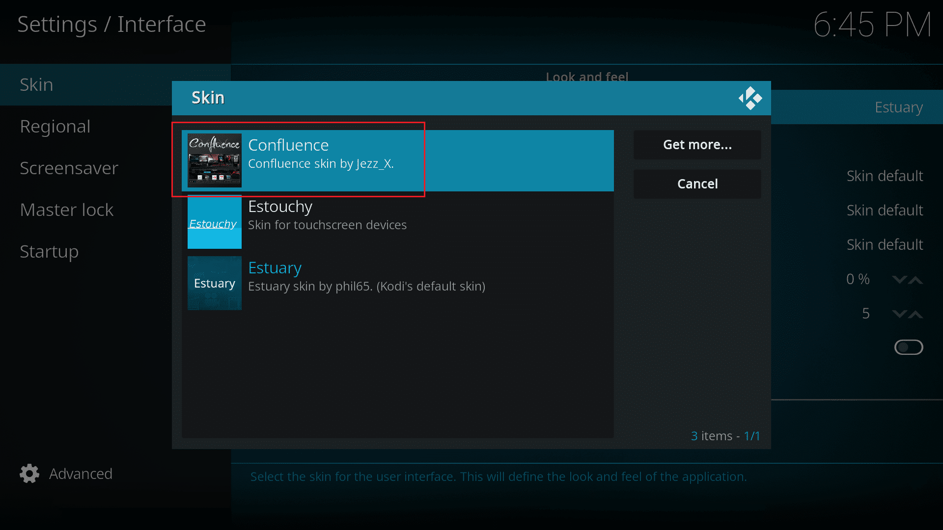Click Cancel to dismiss skin dialog
This screenshot has height=530, width=943.
[697, 183]
